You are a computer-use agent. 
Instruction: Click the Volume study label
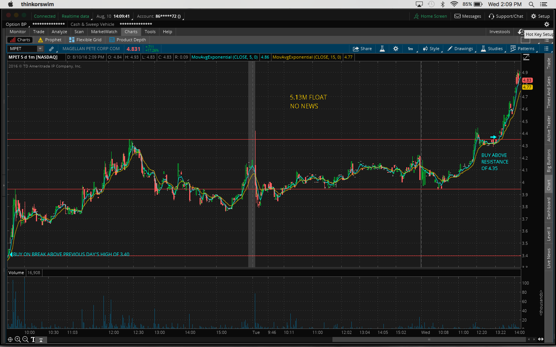[16, 273]
